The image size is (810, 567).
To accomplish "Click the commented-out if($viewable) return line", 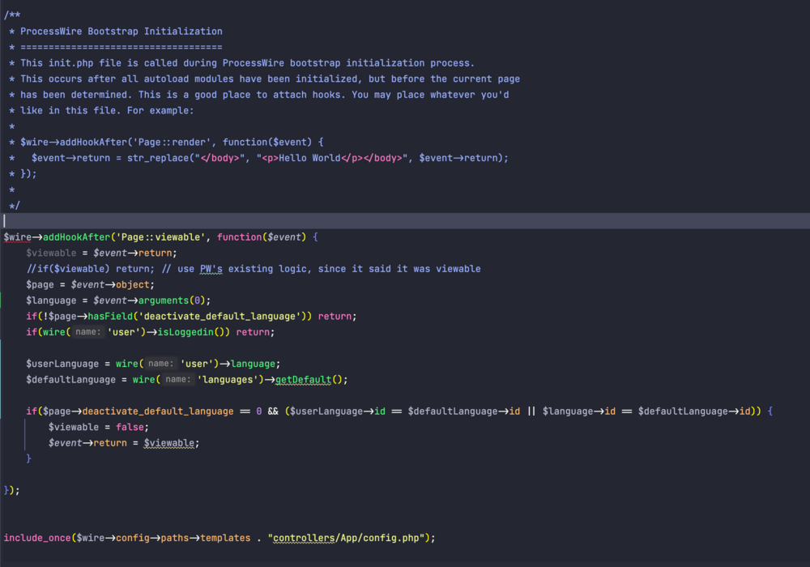I will tap(253, 268).
